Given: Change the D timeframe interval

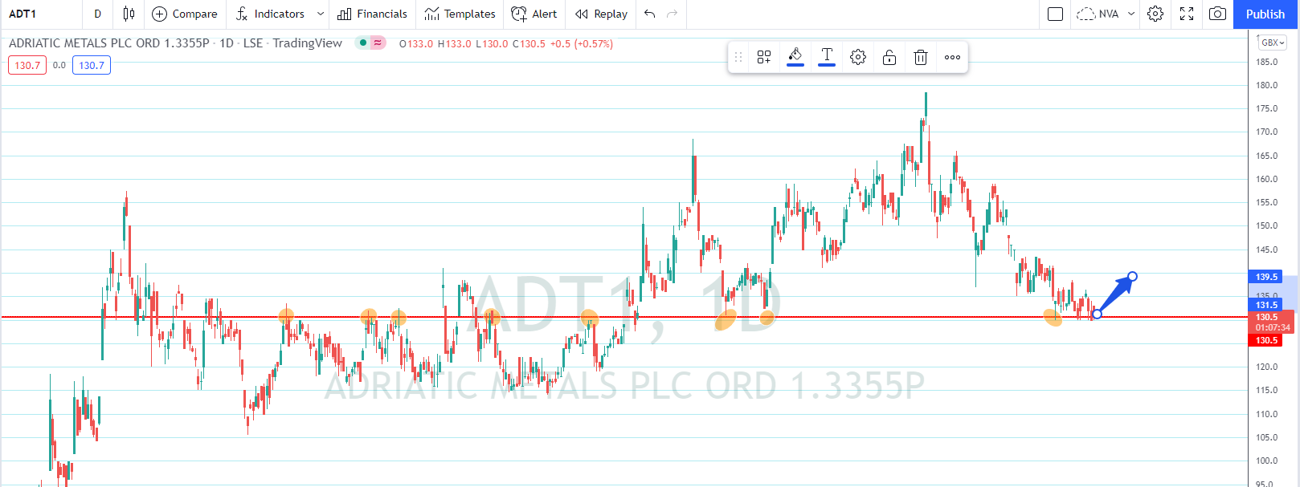Looking at the screenshot, I should [x=97, y=14].
